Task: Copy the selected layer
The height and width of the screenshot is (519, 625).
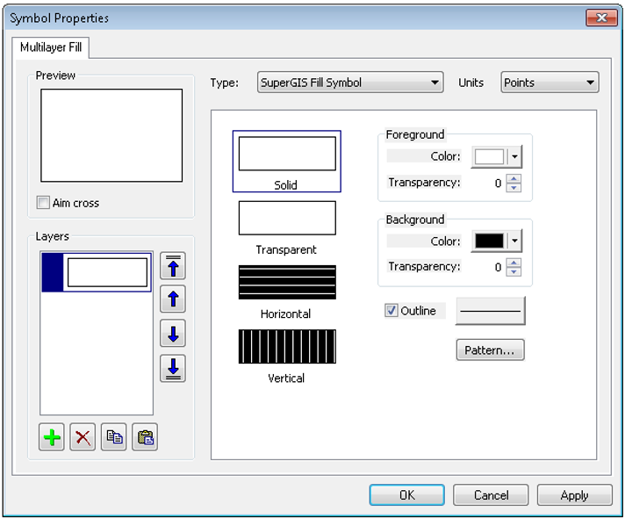Action: (x=114, y=437)
